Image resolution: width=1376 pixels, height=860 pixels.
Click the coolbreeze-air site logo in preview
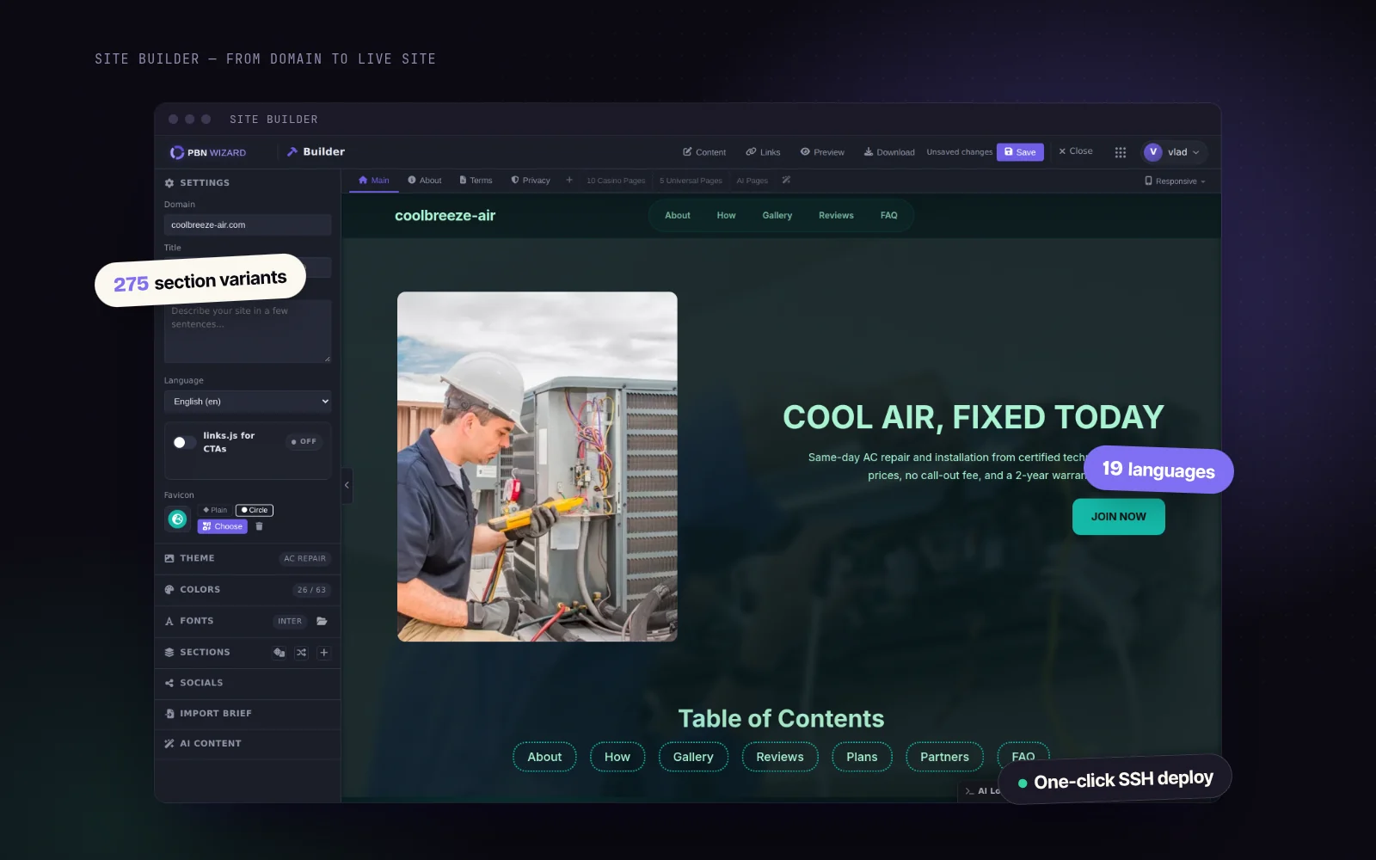click(445, 216)
